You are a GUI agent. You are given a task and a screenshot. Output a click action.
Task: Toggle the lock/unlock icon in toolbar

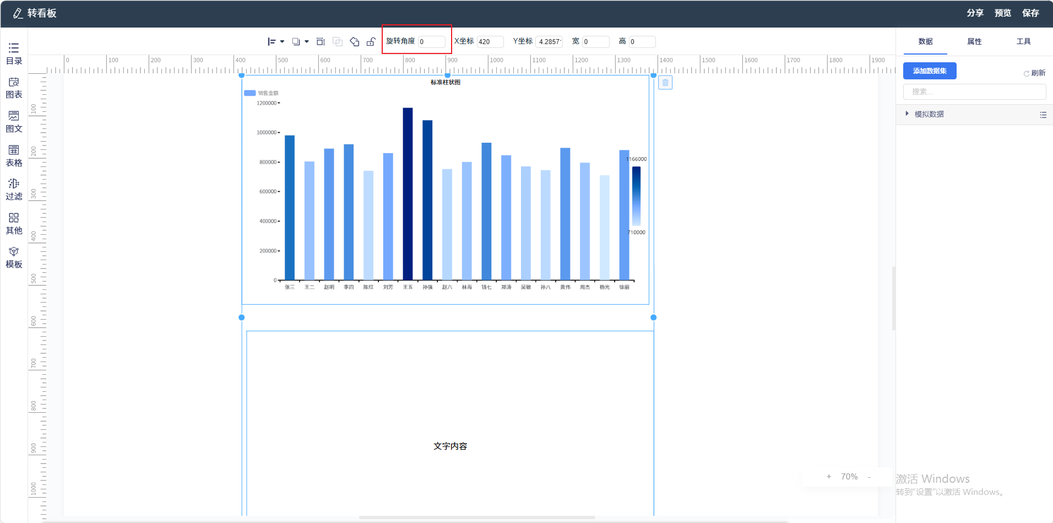click(371, 42)
